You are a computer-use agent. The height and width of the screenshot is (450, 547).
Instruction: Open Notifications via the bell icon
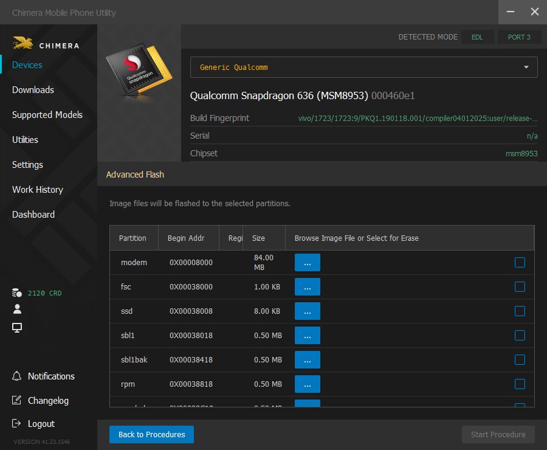coord(17,376)
